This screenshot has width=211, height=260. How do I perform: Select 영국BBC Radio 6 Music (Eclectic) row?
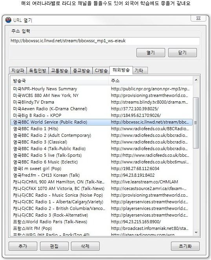(102, 162)
